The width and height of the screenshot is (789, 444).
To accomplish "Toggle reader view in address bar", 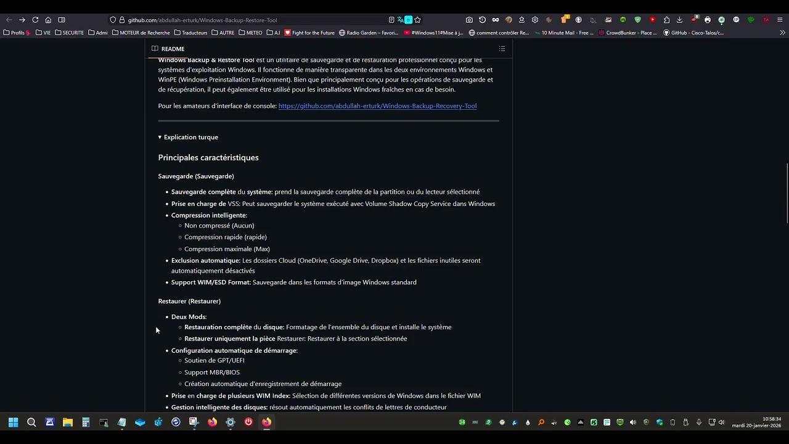I will pos(391,20).
